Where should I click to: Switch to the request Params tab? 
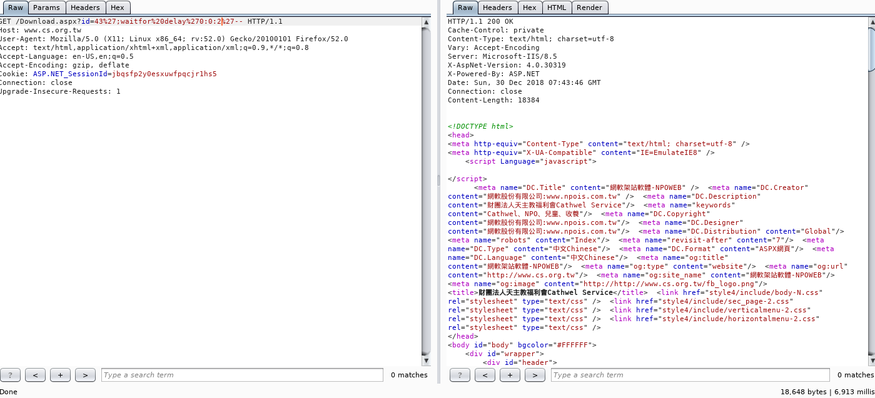(x=46, y=7)
